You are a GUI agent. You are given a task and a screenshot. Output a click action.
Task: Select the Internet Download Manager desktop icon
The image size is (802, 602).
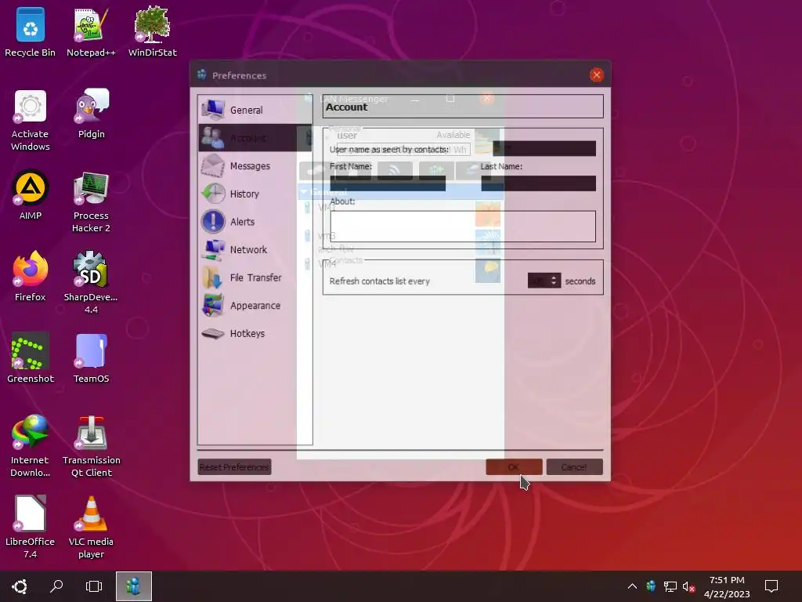point(31,445)
